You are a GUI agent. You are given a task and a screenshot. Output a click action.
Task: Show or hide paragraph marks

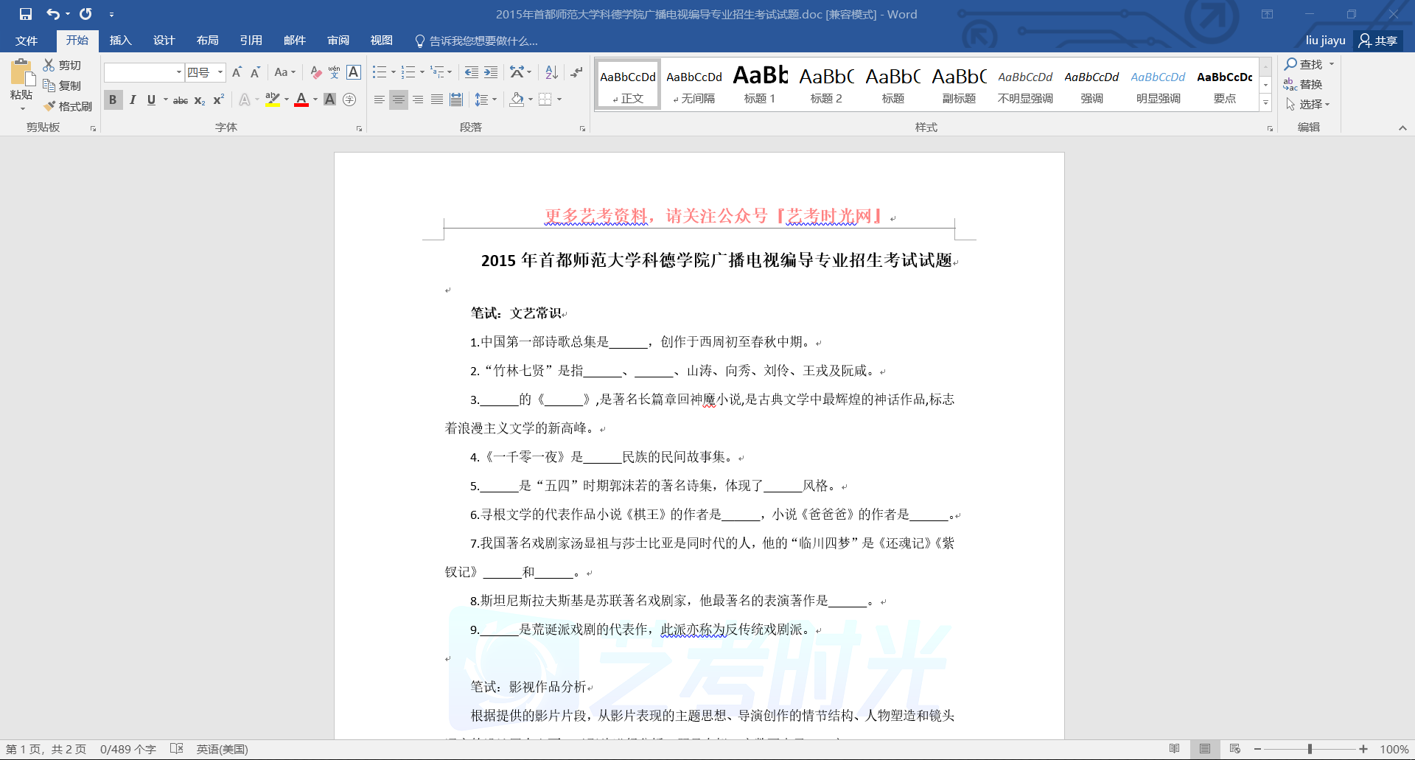pyautogui.click(x=577, y=72)
